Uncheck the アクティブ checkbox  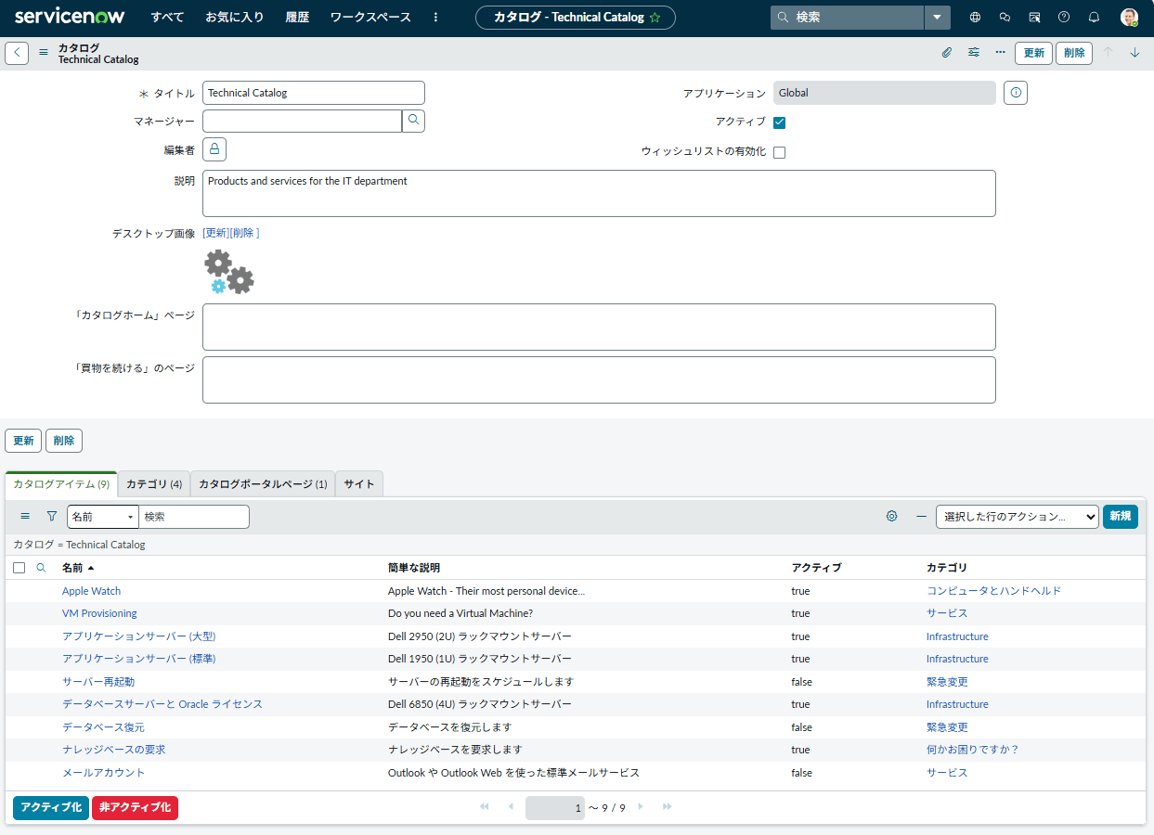[780, 122]
